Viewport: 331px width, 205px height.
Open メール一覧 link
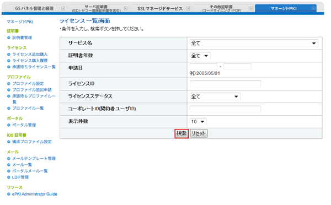pos(22,165)
